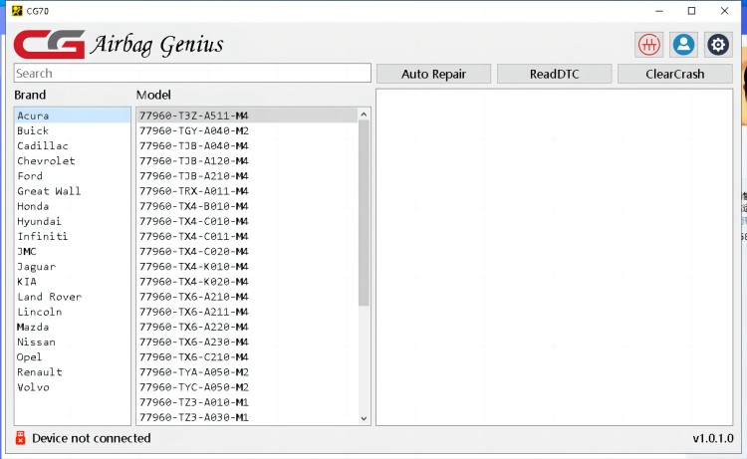Select Acura in the Brand list
The height and width of the screenshot is (459, 747).
tap(73, 115)
